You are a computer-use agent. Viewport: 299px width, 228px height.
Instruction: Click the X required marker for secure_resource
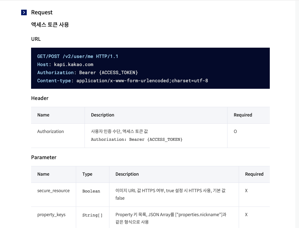(x=246, y=190)
